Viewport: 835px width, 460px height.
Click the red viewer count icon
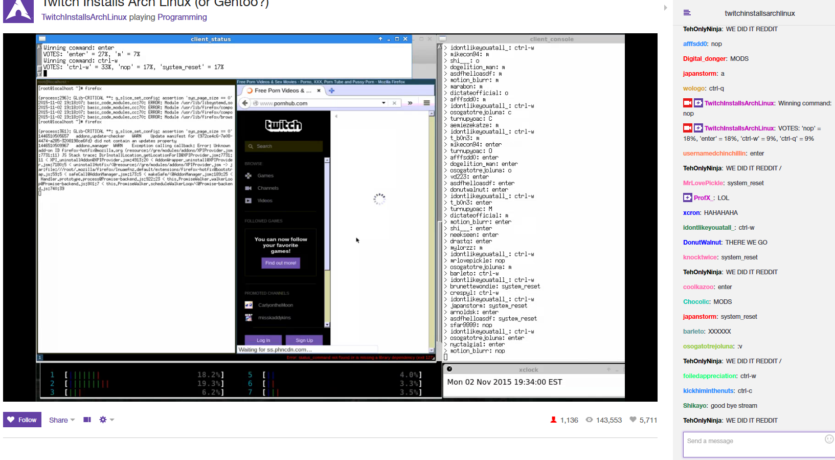[553, 420]
